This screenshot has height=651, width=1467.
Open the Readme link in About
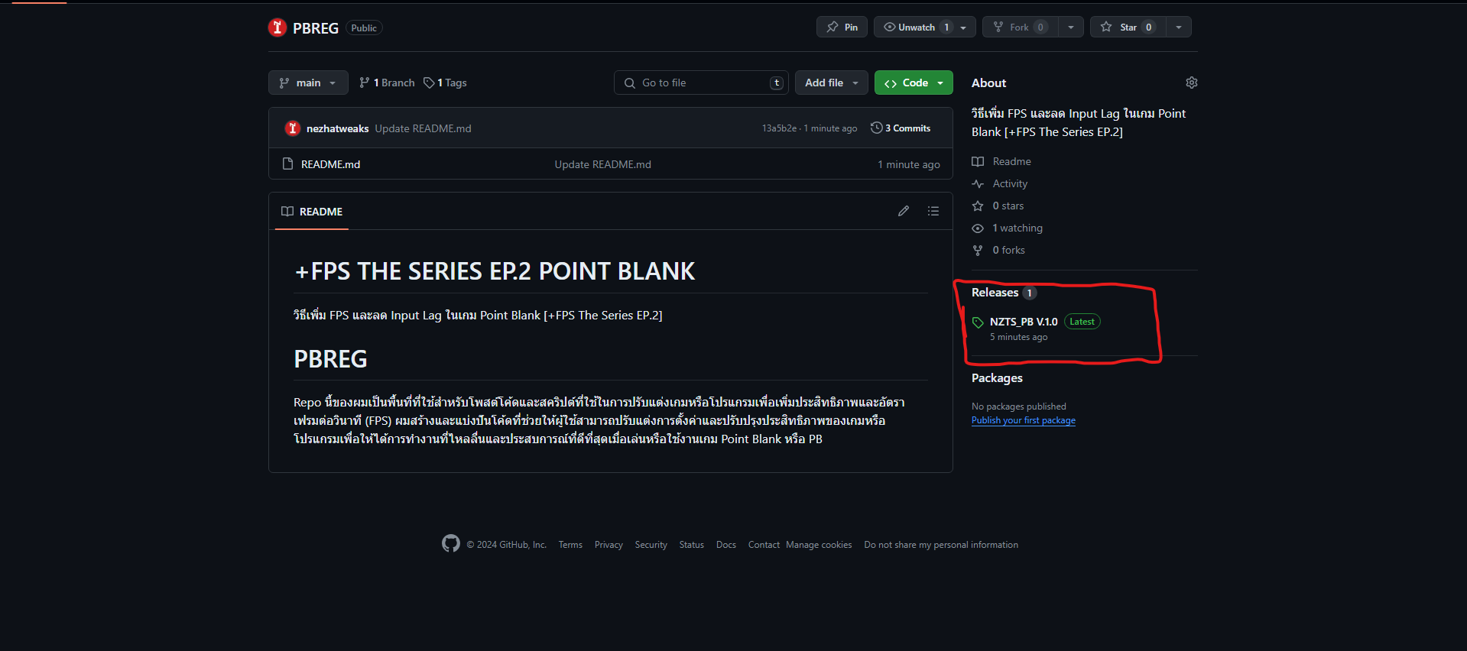(1001, 161)
